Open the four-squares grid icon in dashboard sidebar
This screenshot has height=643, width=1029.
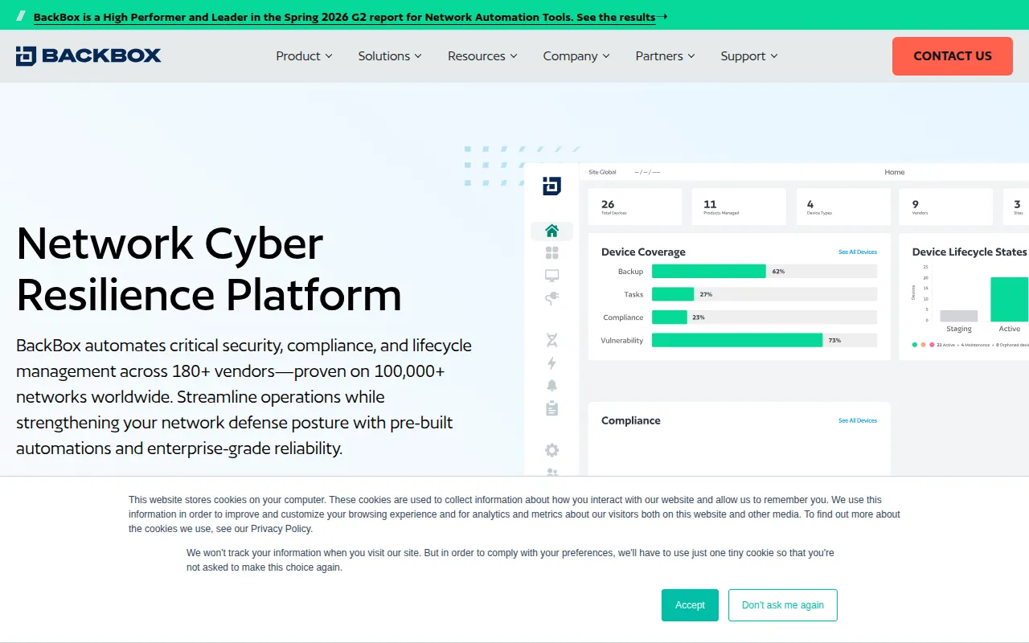[551, 253]
